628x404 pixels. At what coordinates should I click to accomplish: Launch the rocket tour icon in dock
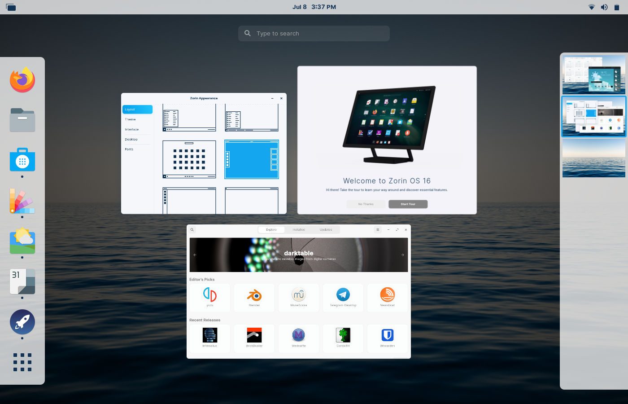tap(22, 322)
